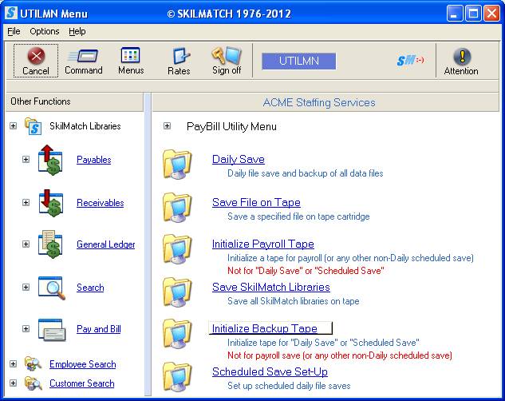Click the General Ledger icon

coord(50,244)
